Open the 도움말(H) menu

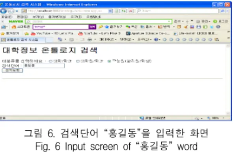93,17
